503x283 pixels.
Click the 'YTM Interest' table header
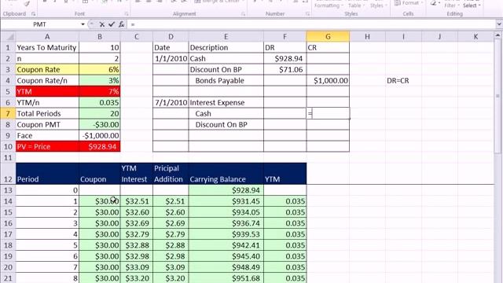click(137, 174)
